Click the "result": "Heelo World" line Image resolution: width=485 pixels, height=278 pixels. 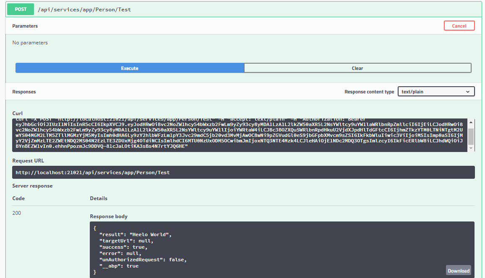[x=136, y=234]
